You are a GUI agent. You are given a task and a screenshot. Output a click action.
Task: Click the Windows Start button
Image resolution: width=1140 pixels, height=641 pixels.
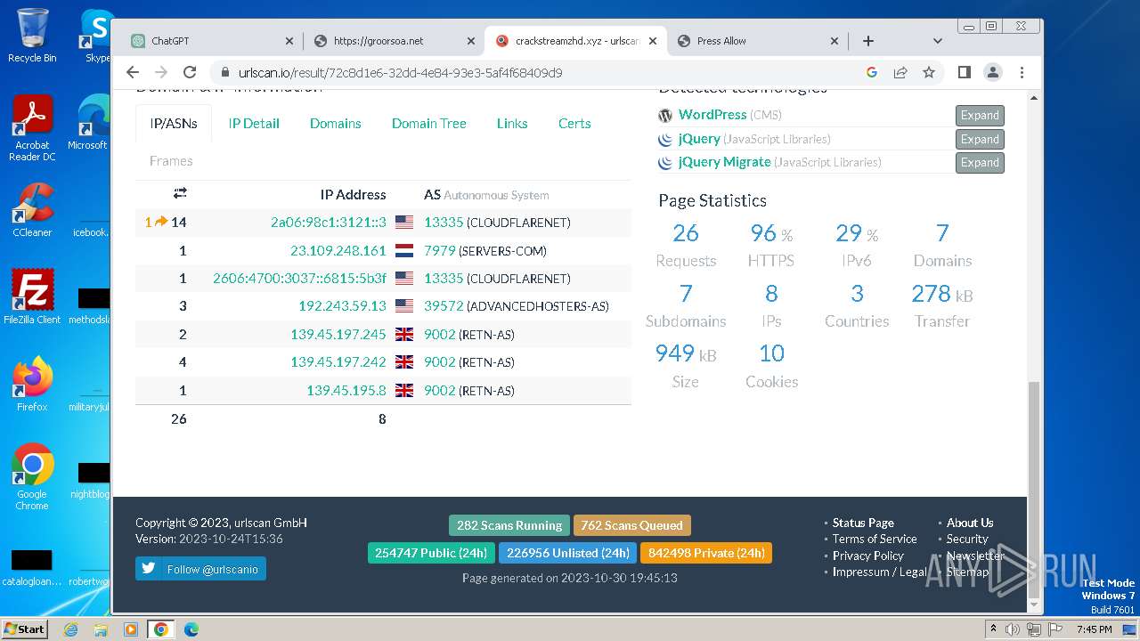24,629
